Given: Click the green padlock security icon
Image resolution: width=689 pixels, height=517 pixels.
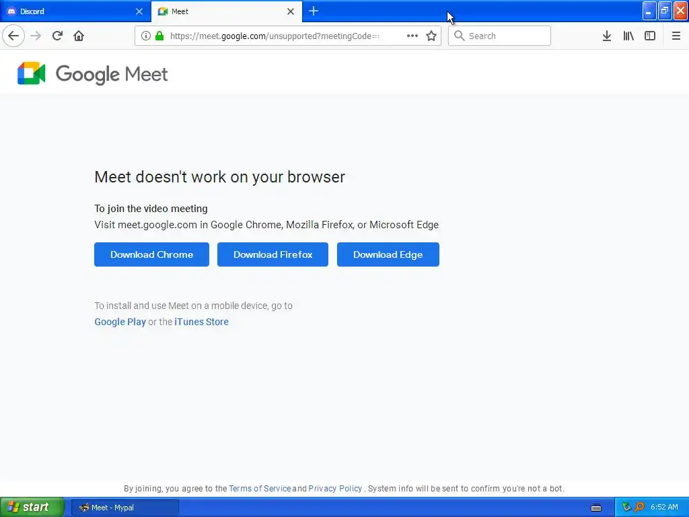Looking at the screenshot, I should [159, 36].
